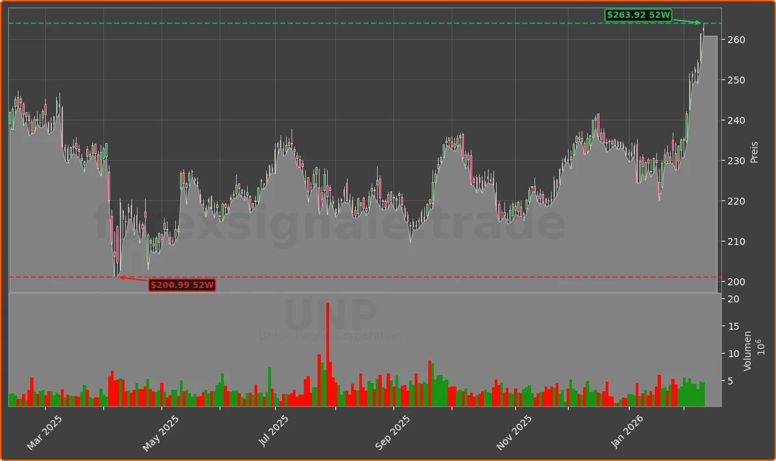Image resolution: width=776 pixels, height=461 pixels.
Task: Click the Union Pacific Corporation watermark label
Action: point(331,336)
